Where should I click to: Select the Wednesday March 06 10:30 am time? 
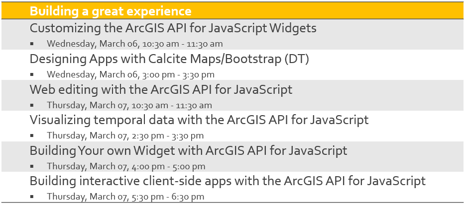[134, 44]
